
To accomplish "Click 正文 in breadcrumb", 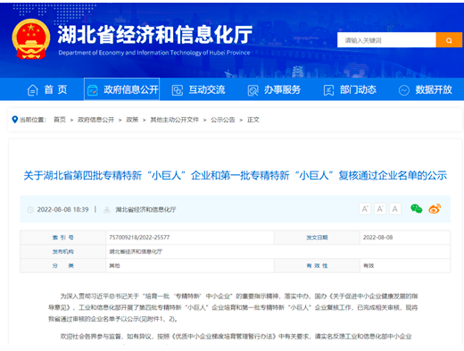I will (x=253, y=120).
